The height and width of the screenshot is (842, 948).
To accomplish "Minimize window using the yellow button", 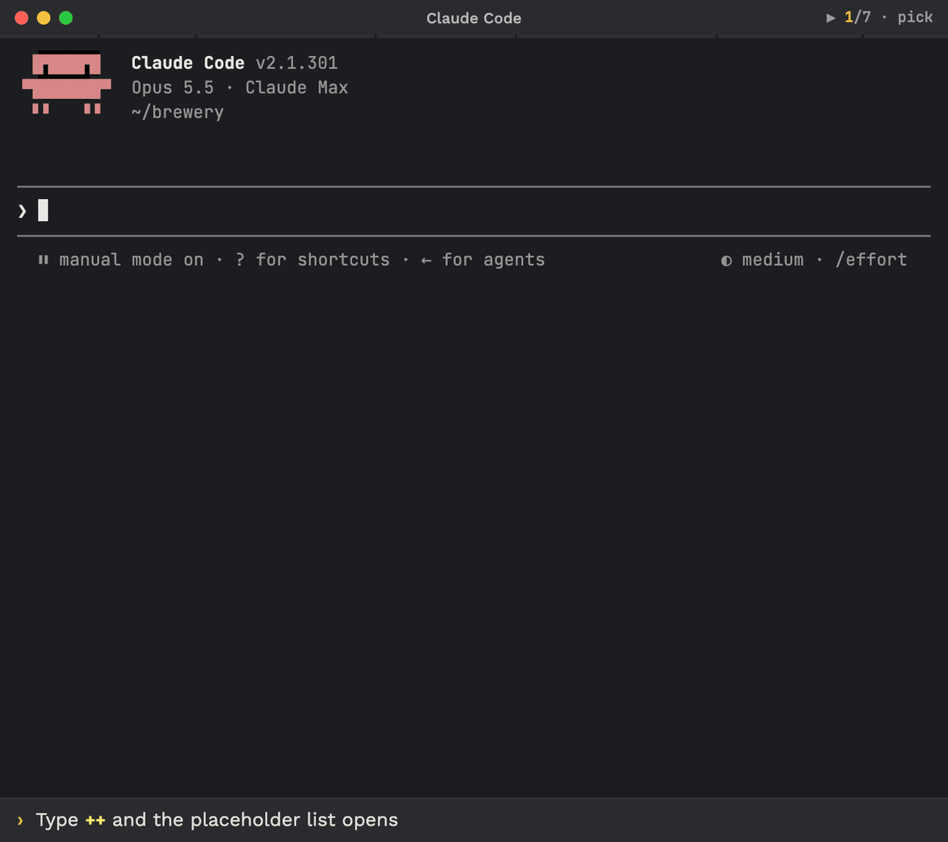I will tap(44, 18).
